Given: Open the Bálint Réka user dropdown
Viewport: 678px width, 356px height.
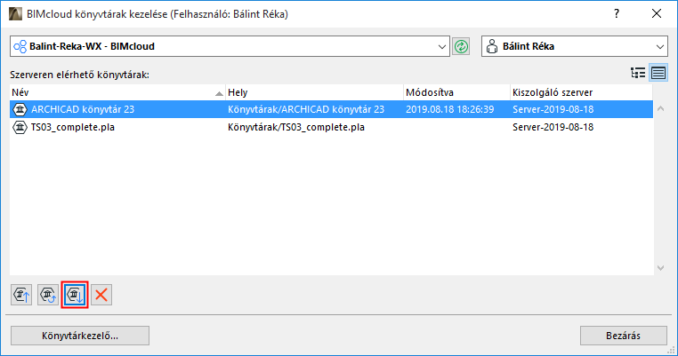Looking at the screenshot, I should (574, 46).
